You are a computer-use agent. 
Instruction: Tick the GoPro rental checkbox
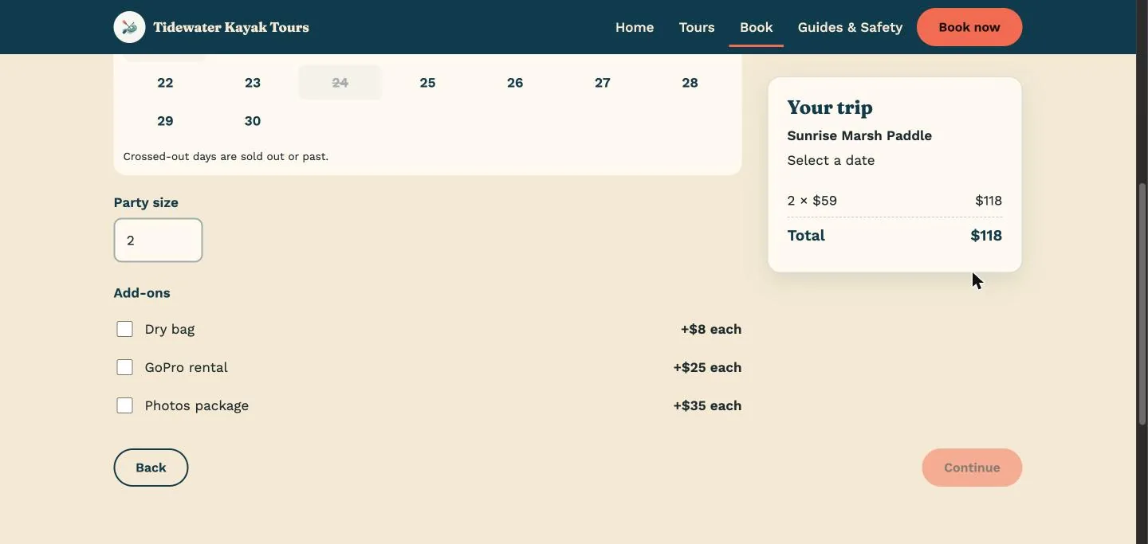[124, 367]
